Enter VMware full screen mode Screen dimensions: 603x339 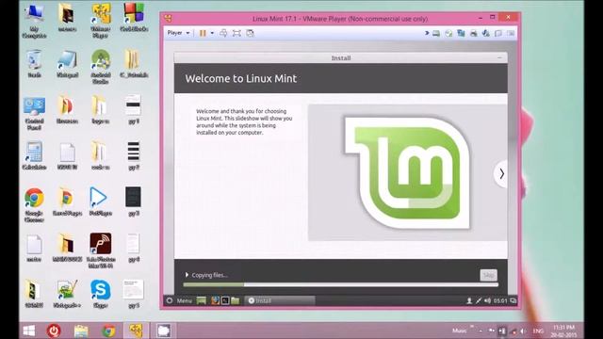(x=236, y=33)
